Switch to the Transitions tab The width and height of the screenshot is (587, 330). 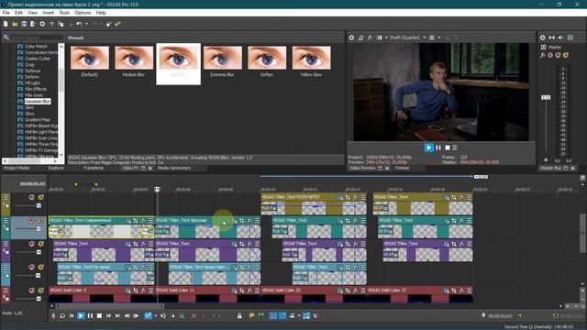(x=94, y=168)
